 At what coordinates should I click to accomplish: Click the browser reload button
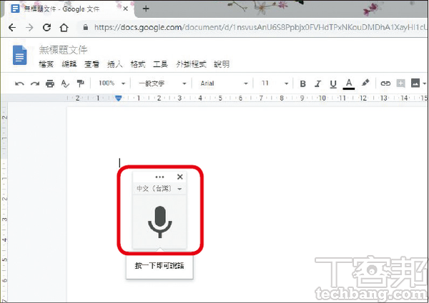tap(46, 28)
